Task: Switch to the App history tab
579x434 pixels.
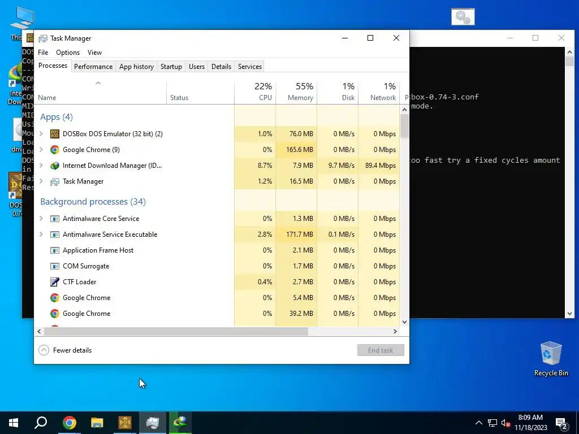Action: click(x=136, y=67)
